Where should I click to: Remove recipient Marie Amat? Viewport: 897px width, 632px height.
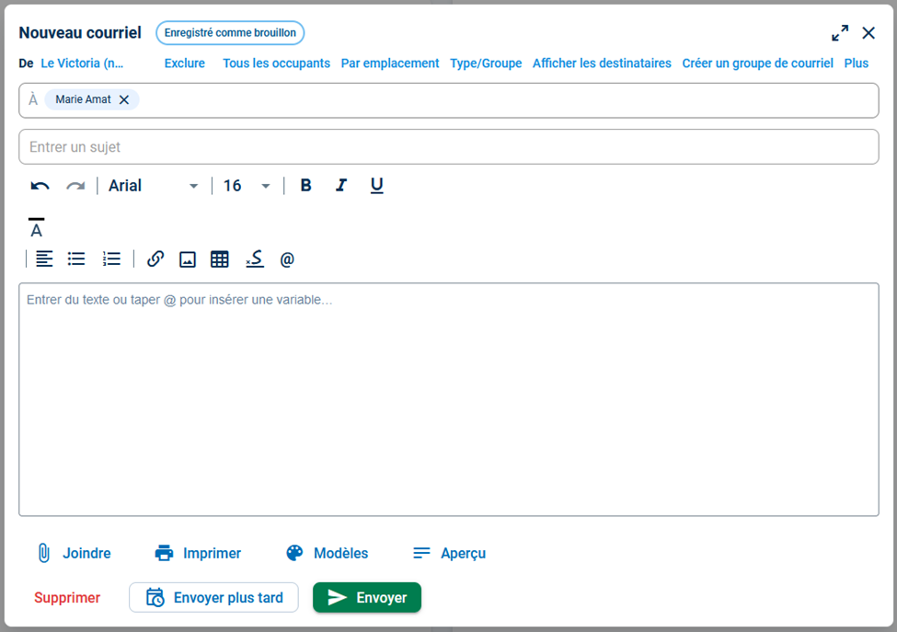[123, 99]
